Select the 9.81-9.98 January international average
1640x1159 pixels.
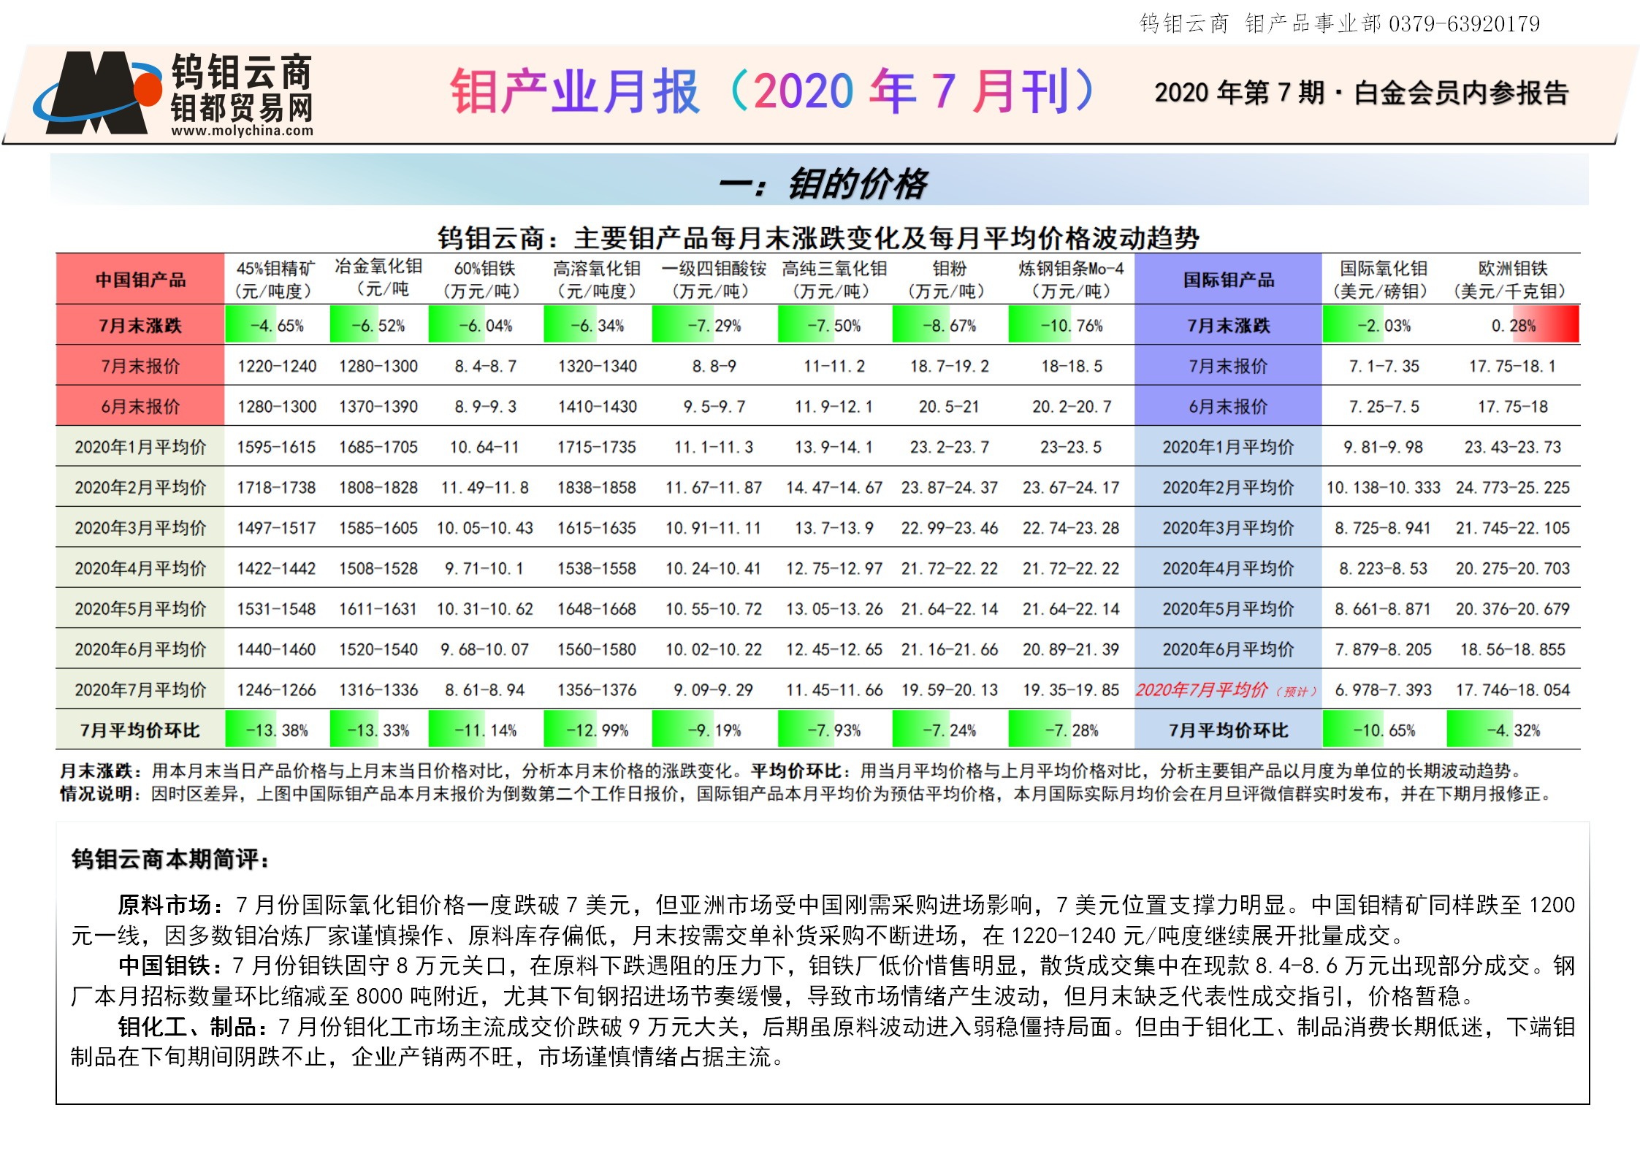[x=1383, y=447]
